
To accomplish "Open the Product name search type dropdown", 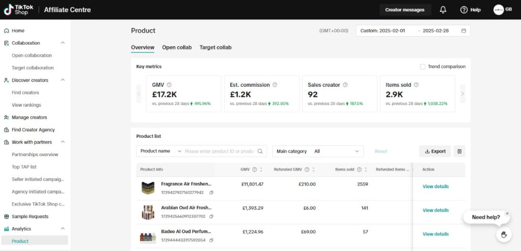I will (160, 151).
